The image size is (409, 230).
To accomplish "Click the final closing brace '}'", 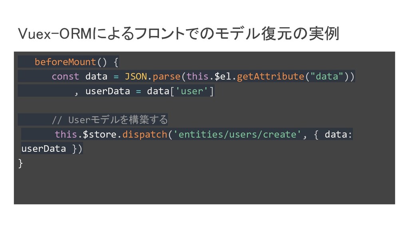I will coord(21,163).
